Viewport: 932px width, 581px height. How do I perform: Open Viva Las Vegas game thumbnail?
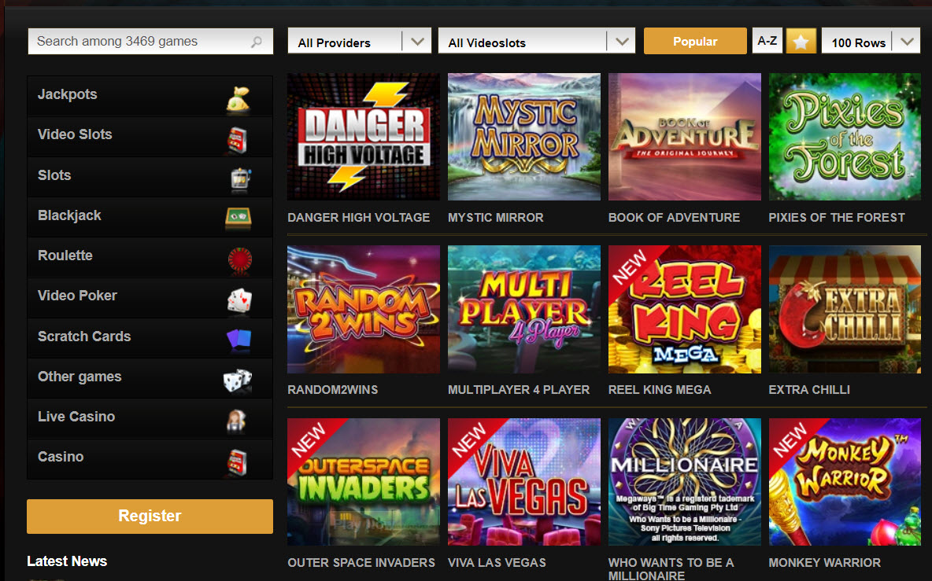coord(523,482)
